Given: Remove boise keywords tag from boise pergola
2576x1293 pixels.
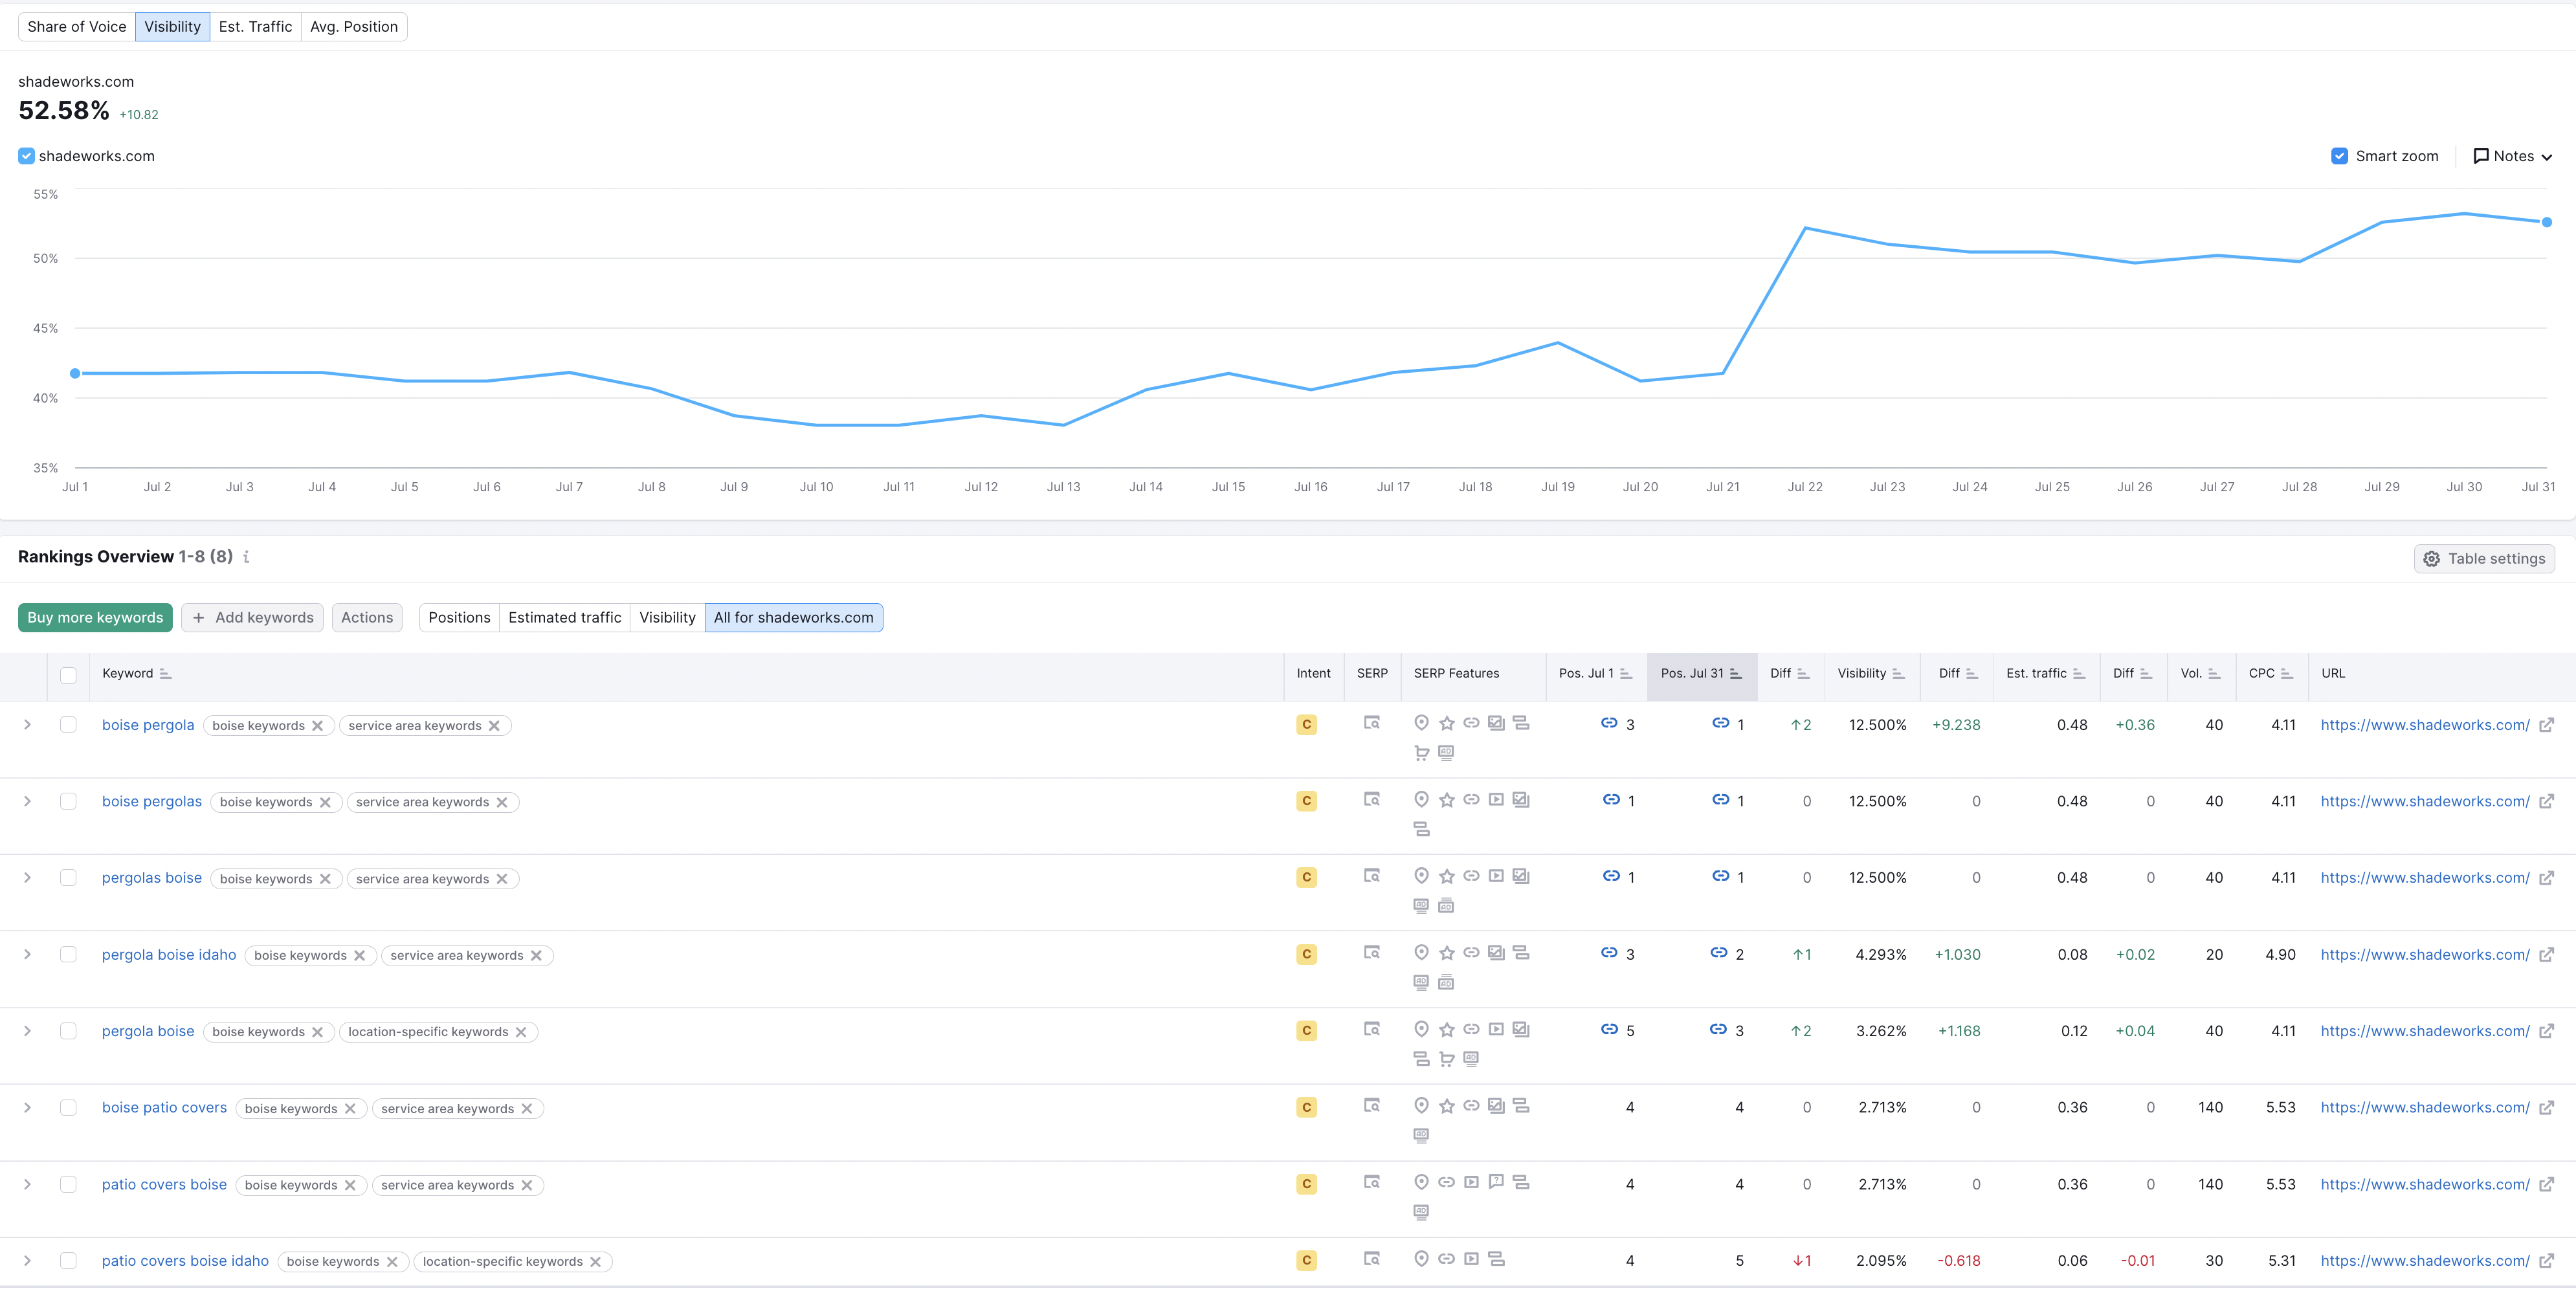Looking at the screenshot, I should (x=317, y=726).
